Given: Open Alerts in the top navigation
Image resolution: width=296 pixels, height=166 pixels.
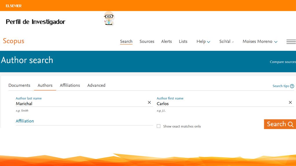Looking at the screenshot, I should [166, 41].
